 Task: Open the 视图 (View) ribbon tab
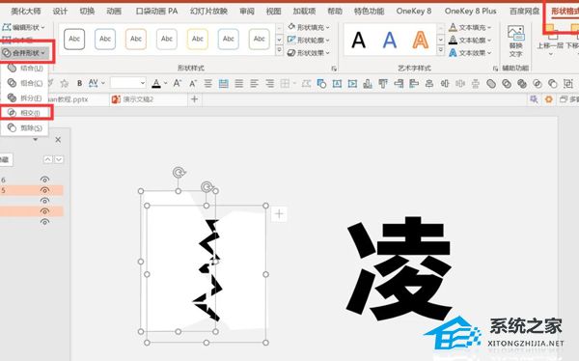point(274,11)
